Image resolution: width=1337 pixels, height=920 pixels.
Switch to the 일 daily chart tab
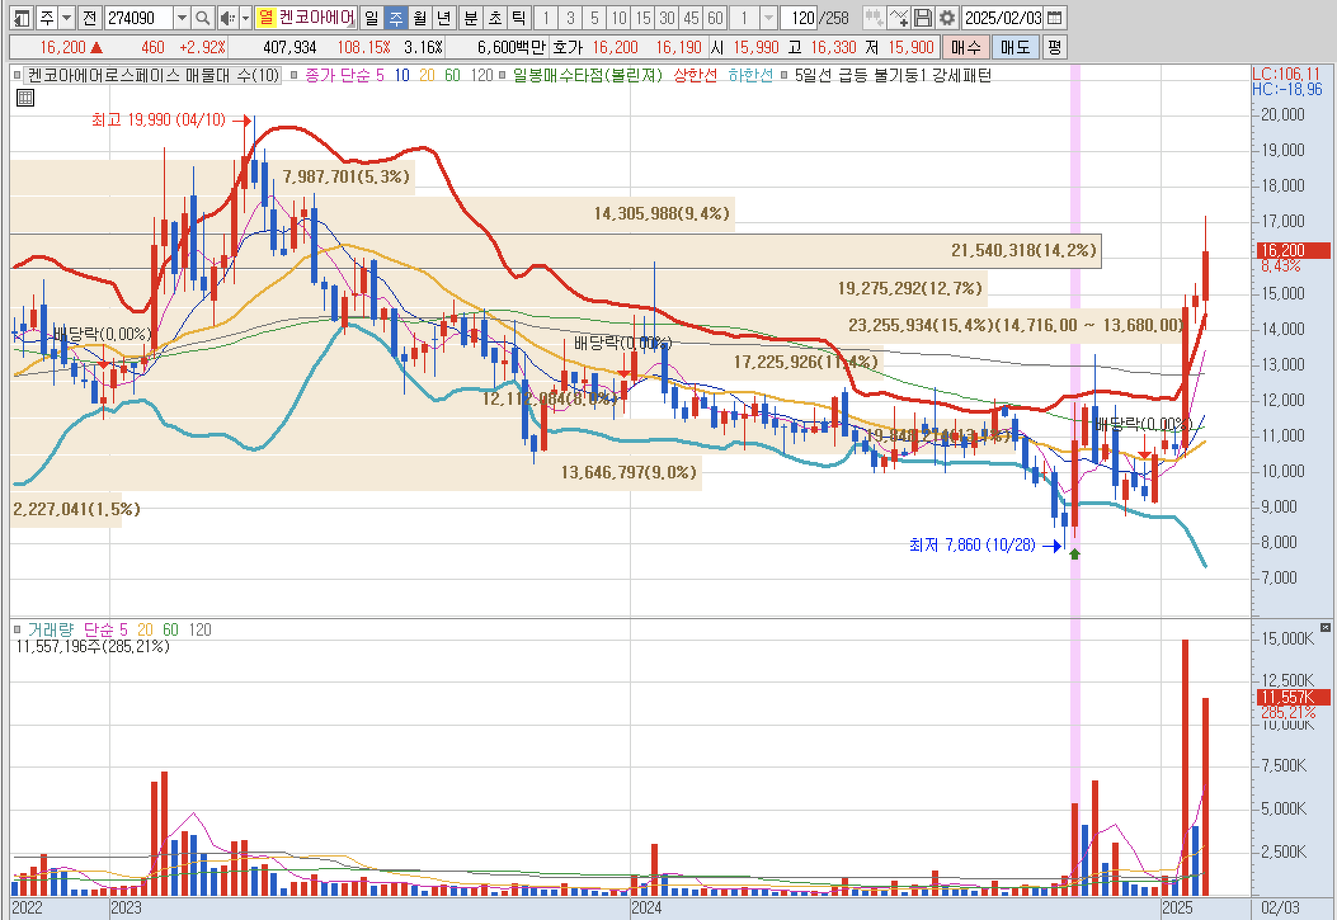(371, 18)
